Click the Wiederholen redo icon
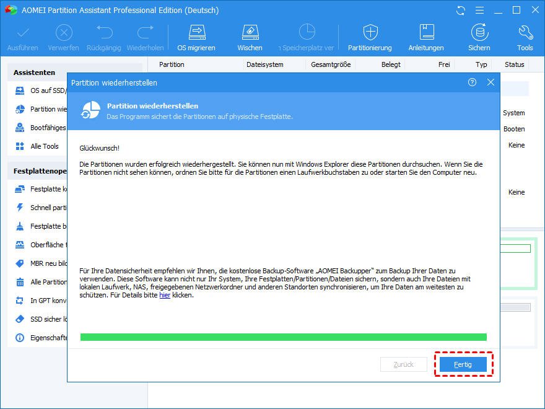Screen dimensions: 545x409 coord(146,32)
